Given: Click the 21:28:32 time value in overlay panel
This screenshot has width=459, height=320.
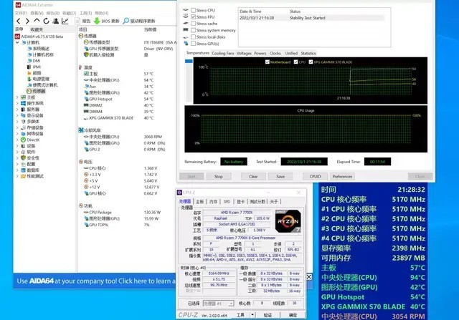Looking at the screenshot, I should coord(411,190).
